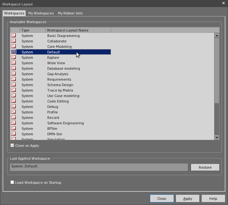
Task: Uncheck the Close on Apply checkbox
Action: 12,146
